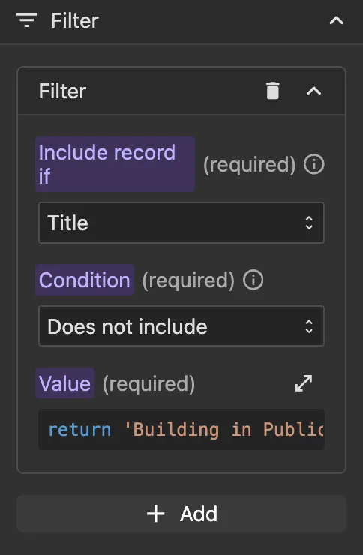The image size is (363, 555).
Task: Show info for Condition field
Action: (253, 280)
